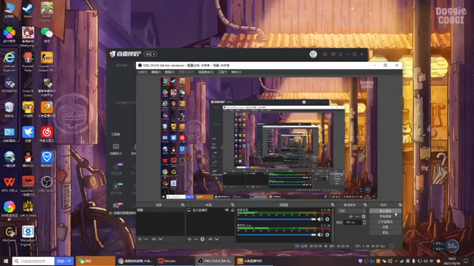Open 设置 settings from the controls panel
Viewport: 474px width, 266px height.
385,227
